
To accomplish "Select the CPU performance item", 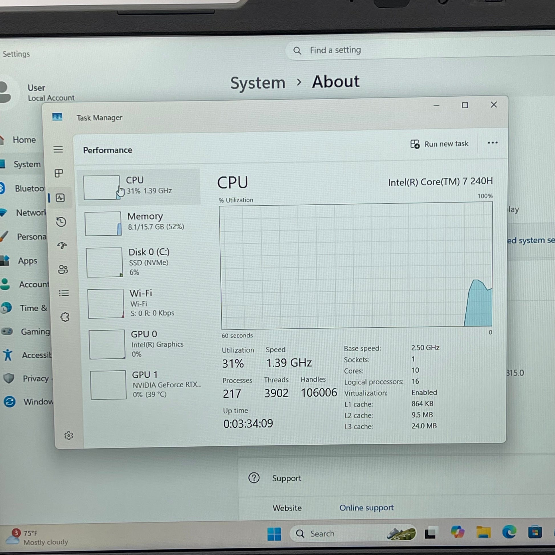I will (139, 187).
